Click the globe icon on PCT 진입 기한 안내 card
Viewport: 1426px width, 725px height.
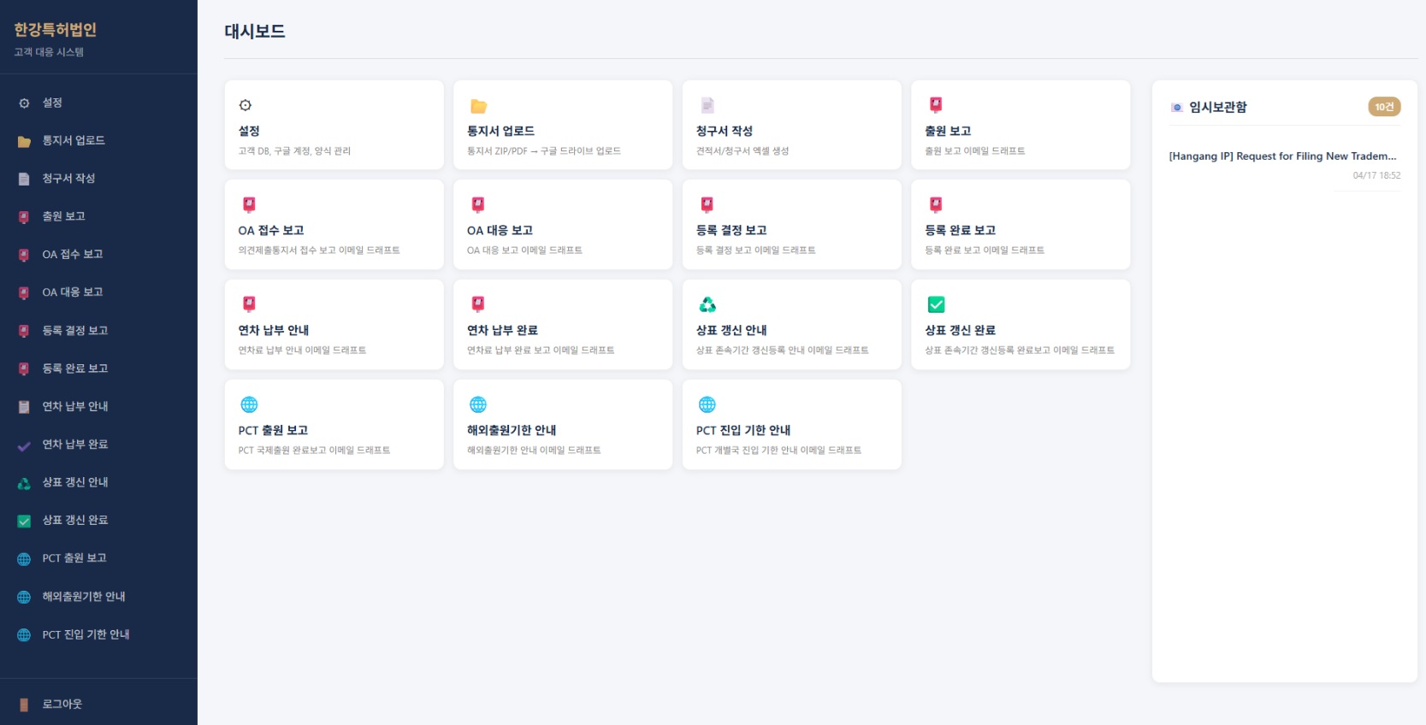click(707, 404)
